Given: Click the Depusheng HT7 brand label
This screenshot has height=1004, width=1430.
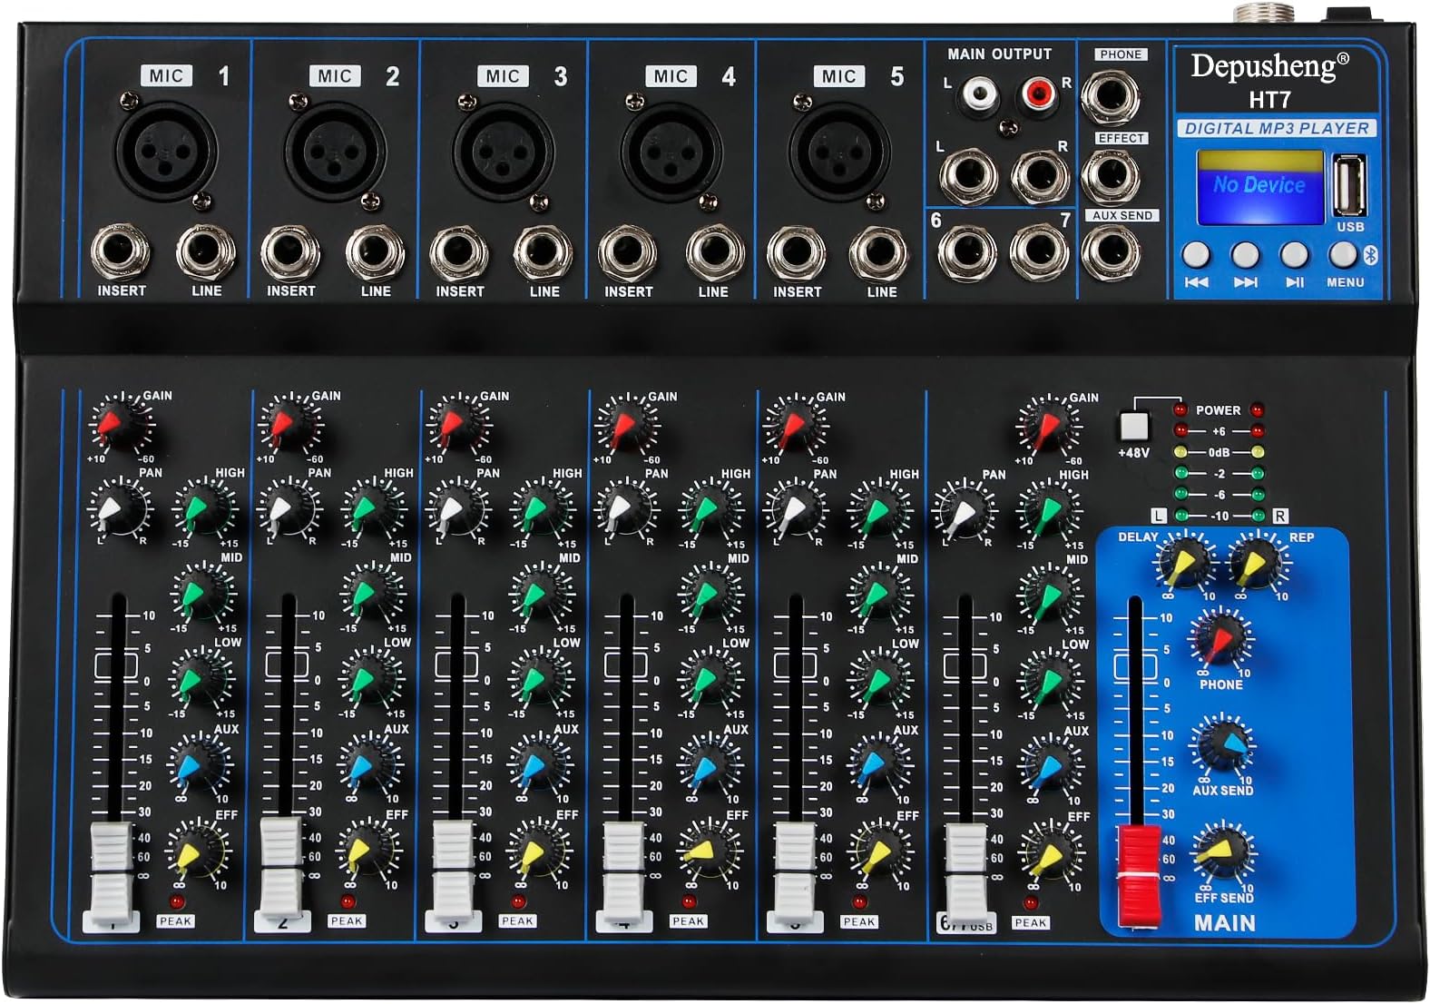Looking at the screenshot, I should pos(1269,80).
